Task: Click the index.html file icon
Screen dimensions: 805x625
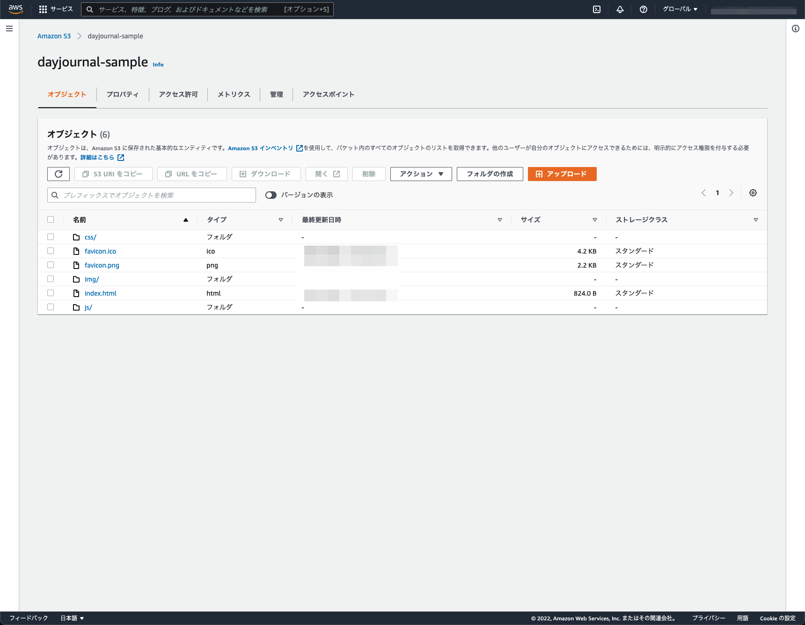Action: click(x=76, y=293)
